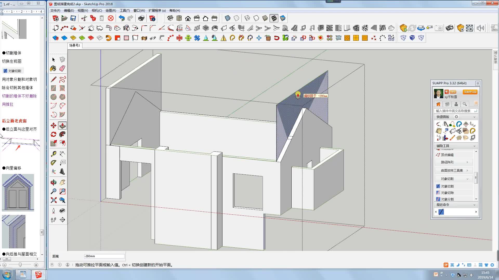Click next arrow in recent commands
Viewport: 499px width, 280px height.
[x=476, y=212]
